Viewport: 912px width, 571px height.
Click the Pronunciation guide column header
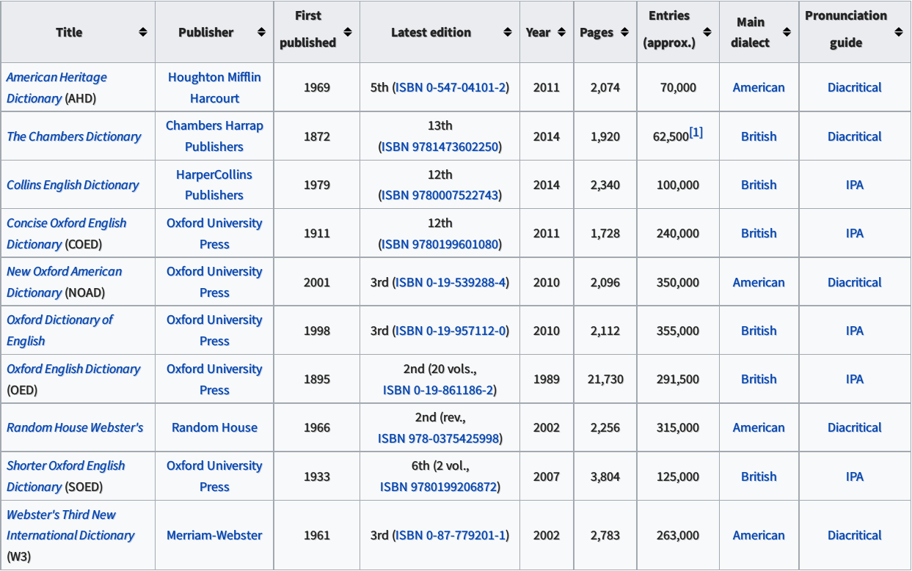855,32
